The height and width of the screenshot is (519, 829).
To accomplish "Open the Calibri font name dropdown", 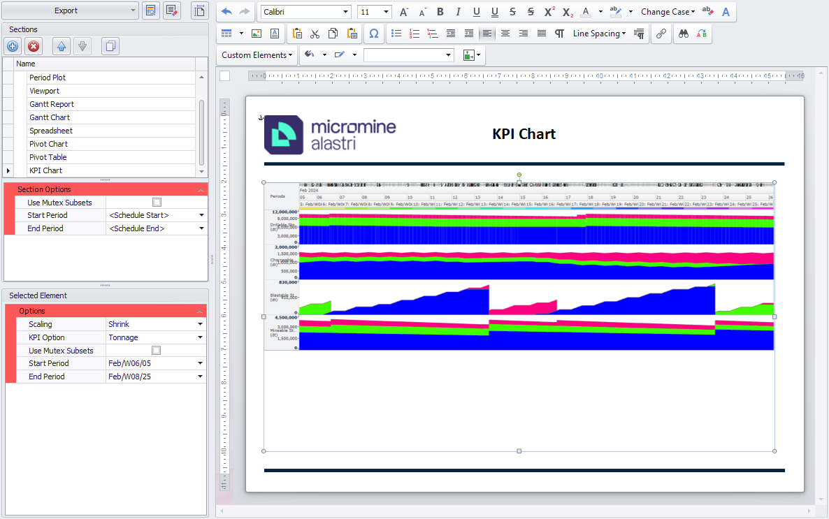I will [345, 12].
